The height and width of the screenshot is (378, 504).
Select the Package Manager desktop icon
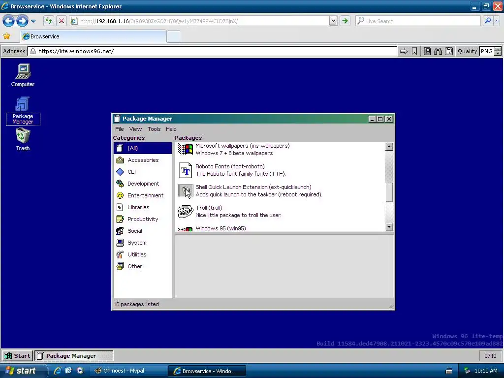point(23,110)
